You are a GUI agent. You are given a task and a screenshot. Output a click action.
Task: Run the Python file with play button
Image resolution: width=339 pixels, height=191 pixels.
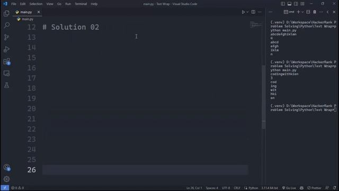tap(243, 12)
